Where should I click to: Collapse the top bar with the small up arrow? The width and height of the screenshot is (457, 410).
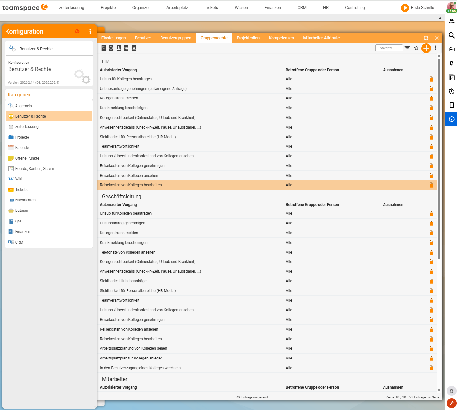coord(440,18)
